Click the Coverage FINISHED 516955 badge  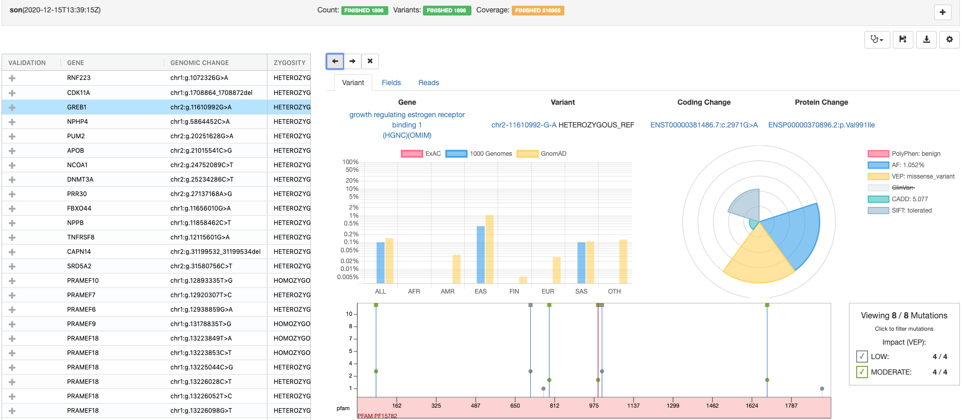pyautogui.click(x=538, y=10)
